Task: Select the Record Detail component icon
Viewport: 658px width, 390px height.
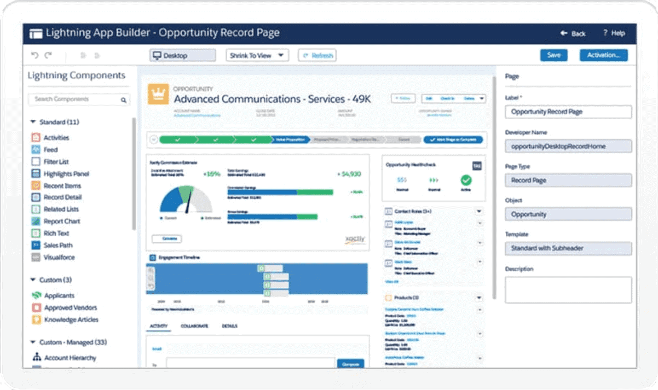Action: tap(36, 197)
